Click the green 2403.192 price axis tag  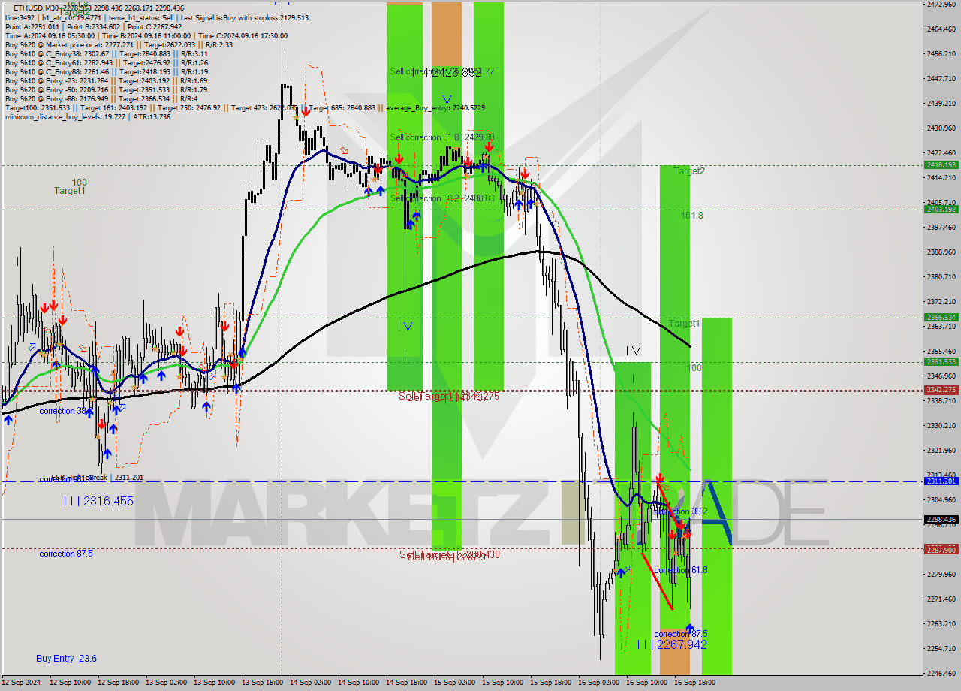[941, 210]
